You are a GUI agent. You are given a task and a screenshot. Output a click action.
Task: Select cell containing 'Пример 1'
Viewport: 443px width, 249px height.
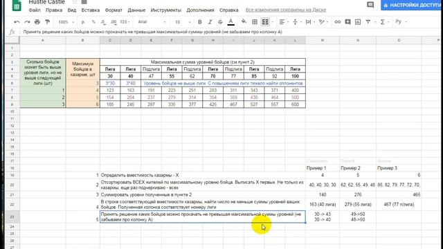[323, 168]
